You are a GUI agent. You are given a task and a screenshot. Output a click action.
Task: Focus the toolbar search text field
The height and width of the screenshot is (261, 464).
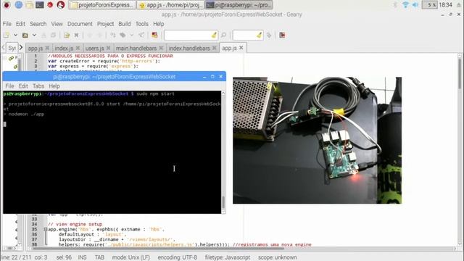[188, 36]
